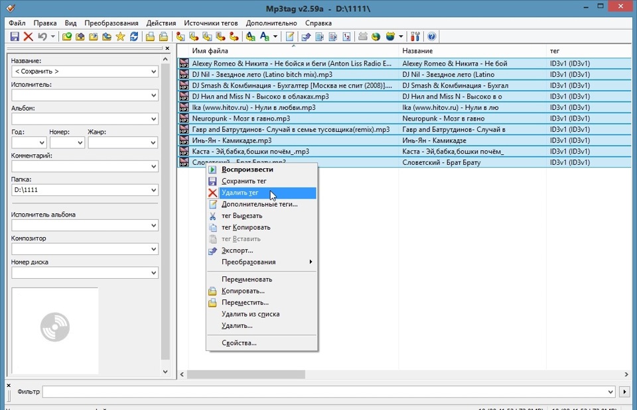637x410 pixels.
Task: Click the Export blue arrow toolbar icon
Action: tap(306, 36)
